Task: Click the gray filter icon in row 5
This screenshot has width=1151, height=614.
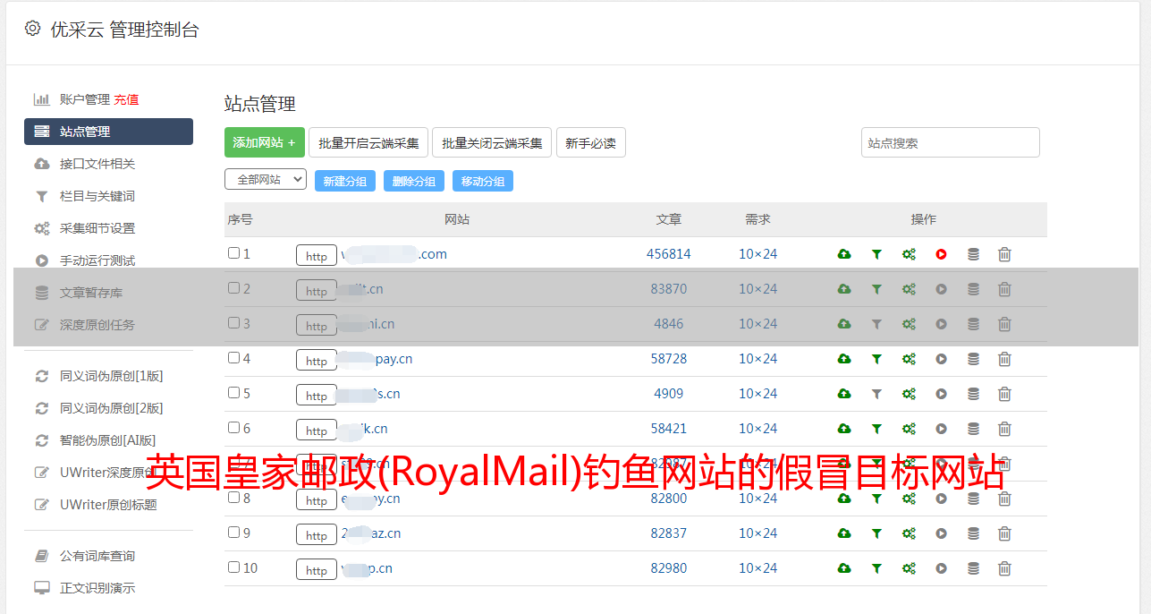Action: [x=876, y=394]
